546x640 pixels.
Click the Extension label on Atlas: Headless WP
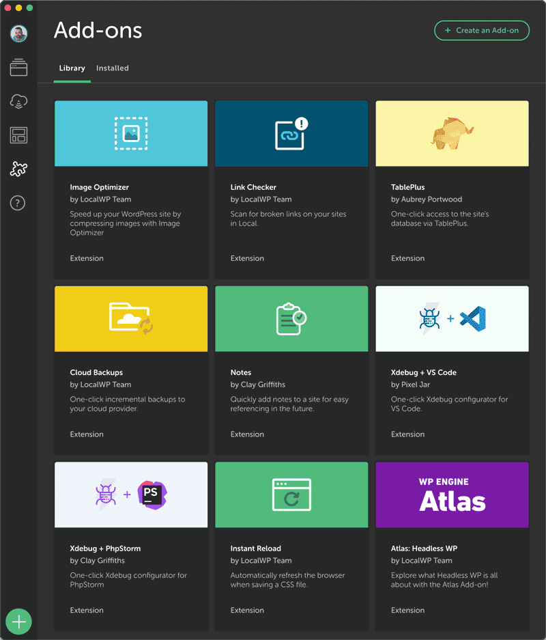407,610
